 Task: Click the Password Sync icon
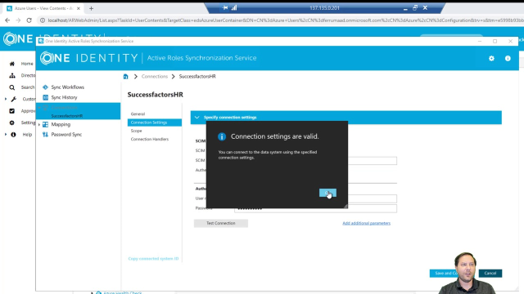tap(45, 134)
